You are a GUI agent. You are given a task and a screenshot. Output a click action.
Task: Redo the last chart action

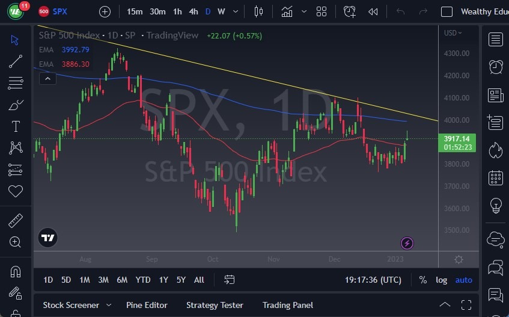[423, 11]
